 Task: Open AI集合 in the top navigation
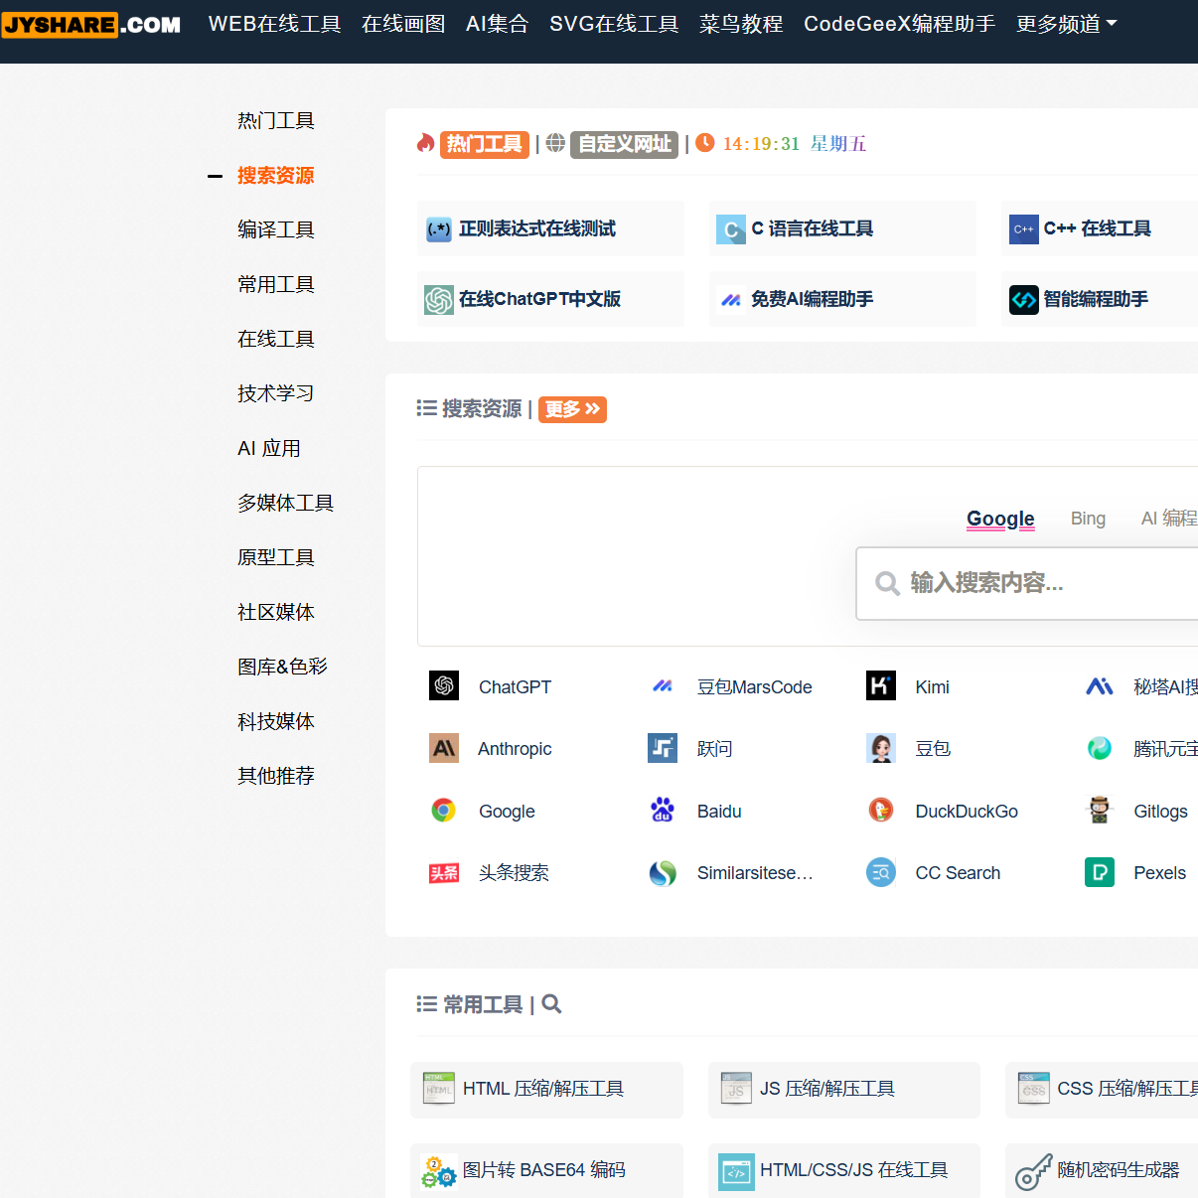point(498,24)
